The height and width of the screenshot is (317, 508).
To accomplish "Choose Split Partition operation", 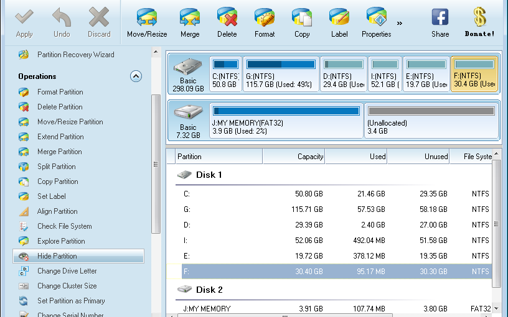I will click(47, 166).
